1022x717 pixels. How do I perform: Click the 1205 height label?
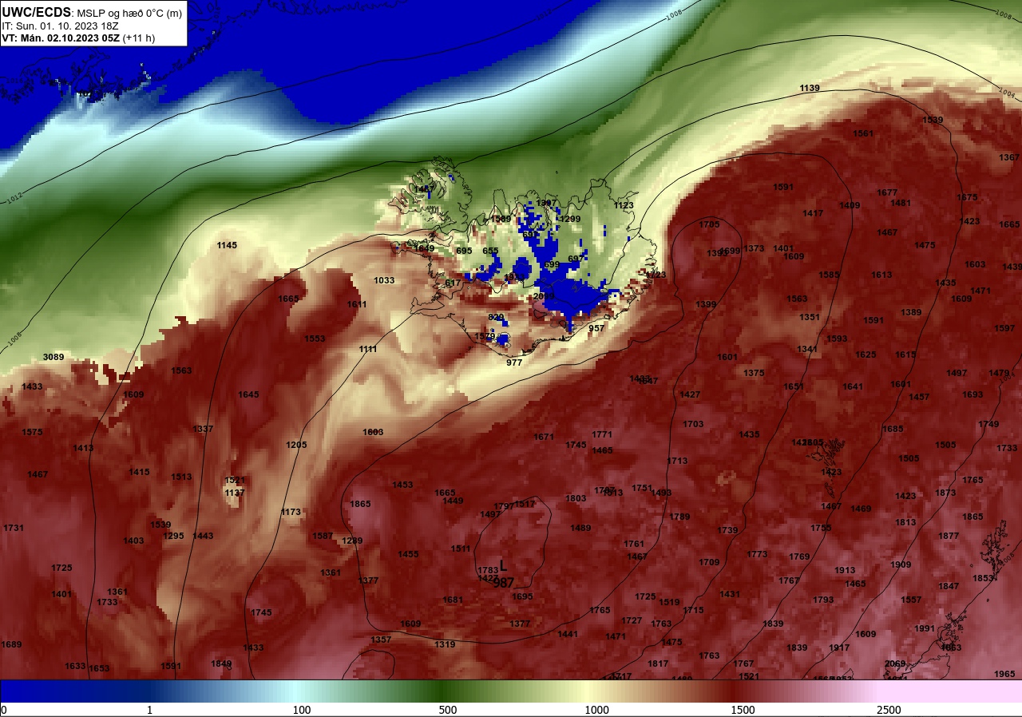(296, 445)
